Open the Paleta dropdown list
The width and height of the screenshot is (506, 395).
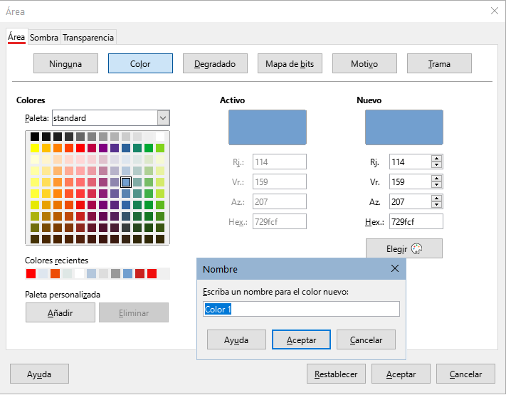pos(163,118)
